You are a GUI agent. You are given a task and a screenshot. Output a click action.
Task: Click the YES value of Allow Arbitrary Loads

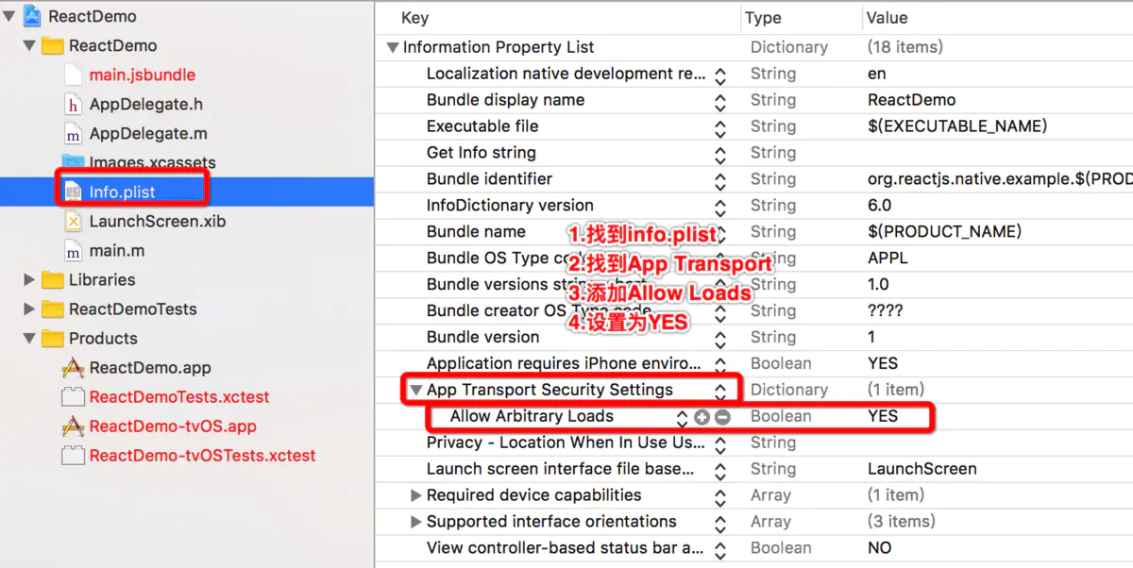tap(883, 416)
